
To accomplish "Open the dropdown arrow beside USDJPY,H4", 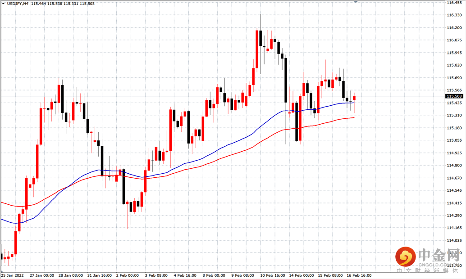I will pos(3,4).
